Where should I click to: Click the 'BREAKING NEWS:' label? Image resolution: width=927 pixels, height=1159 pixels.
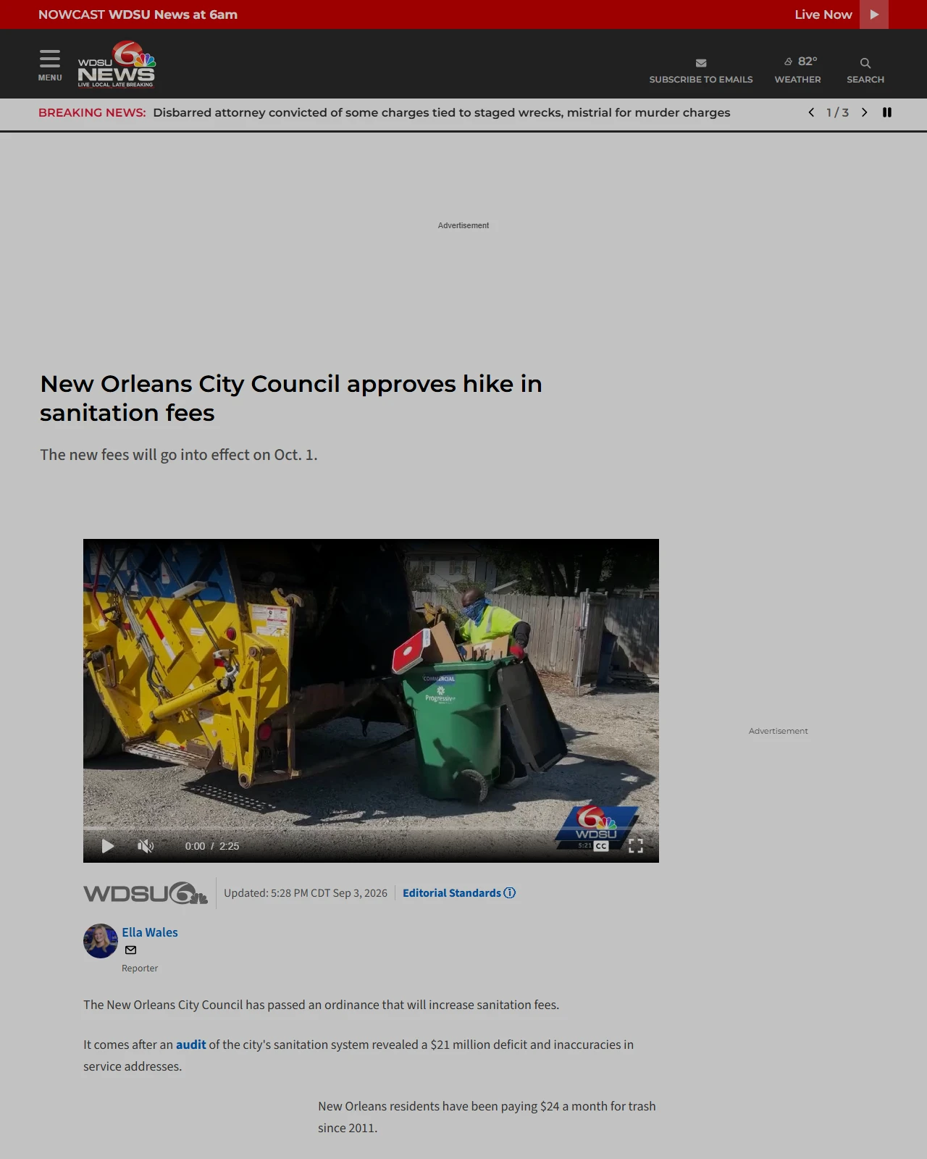[x=92, y=112]
